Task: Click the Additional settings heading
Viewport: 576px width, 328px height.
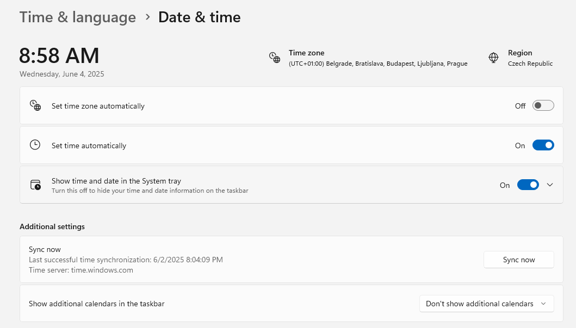Action: 52,226
